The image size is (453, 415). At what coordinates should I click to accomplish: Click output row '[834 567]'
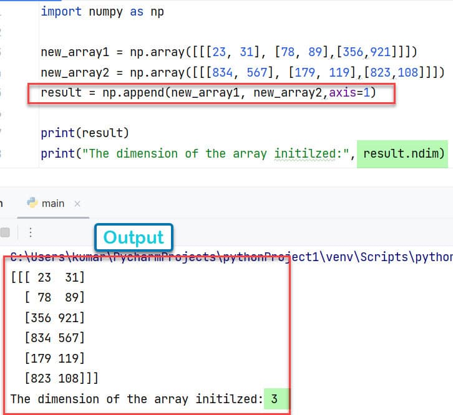(55, 338)
